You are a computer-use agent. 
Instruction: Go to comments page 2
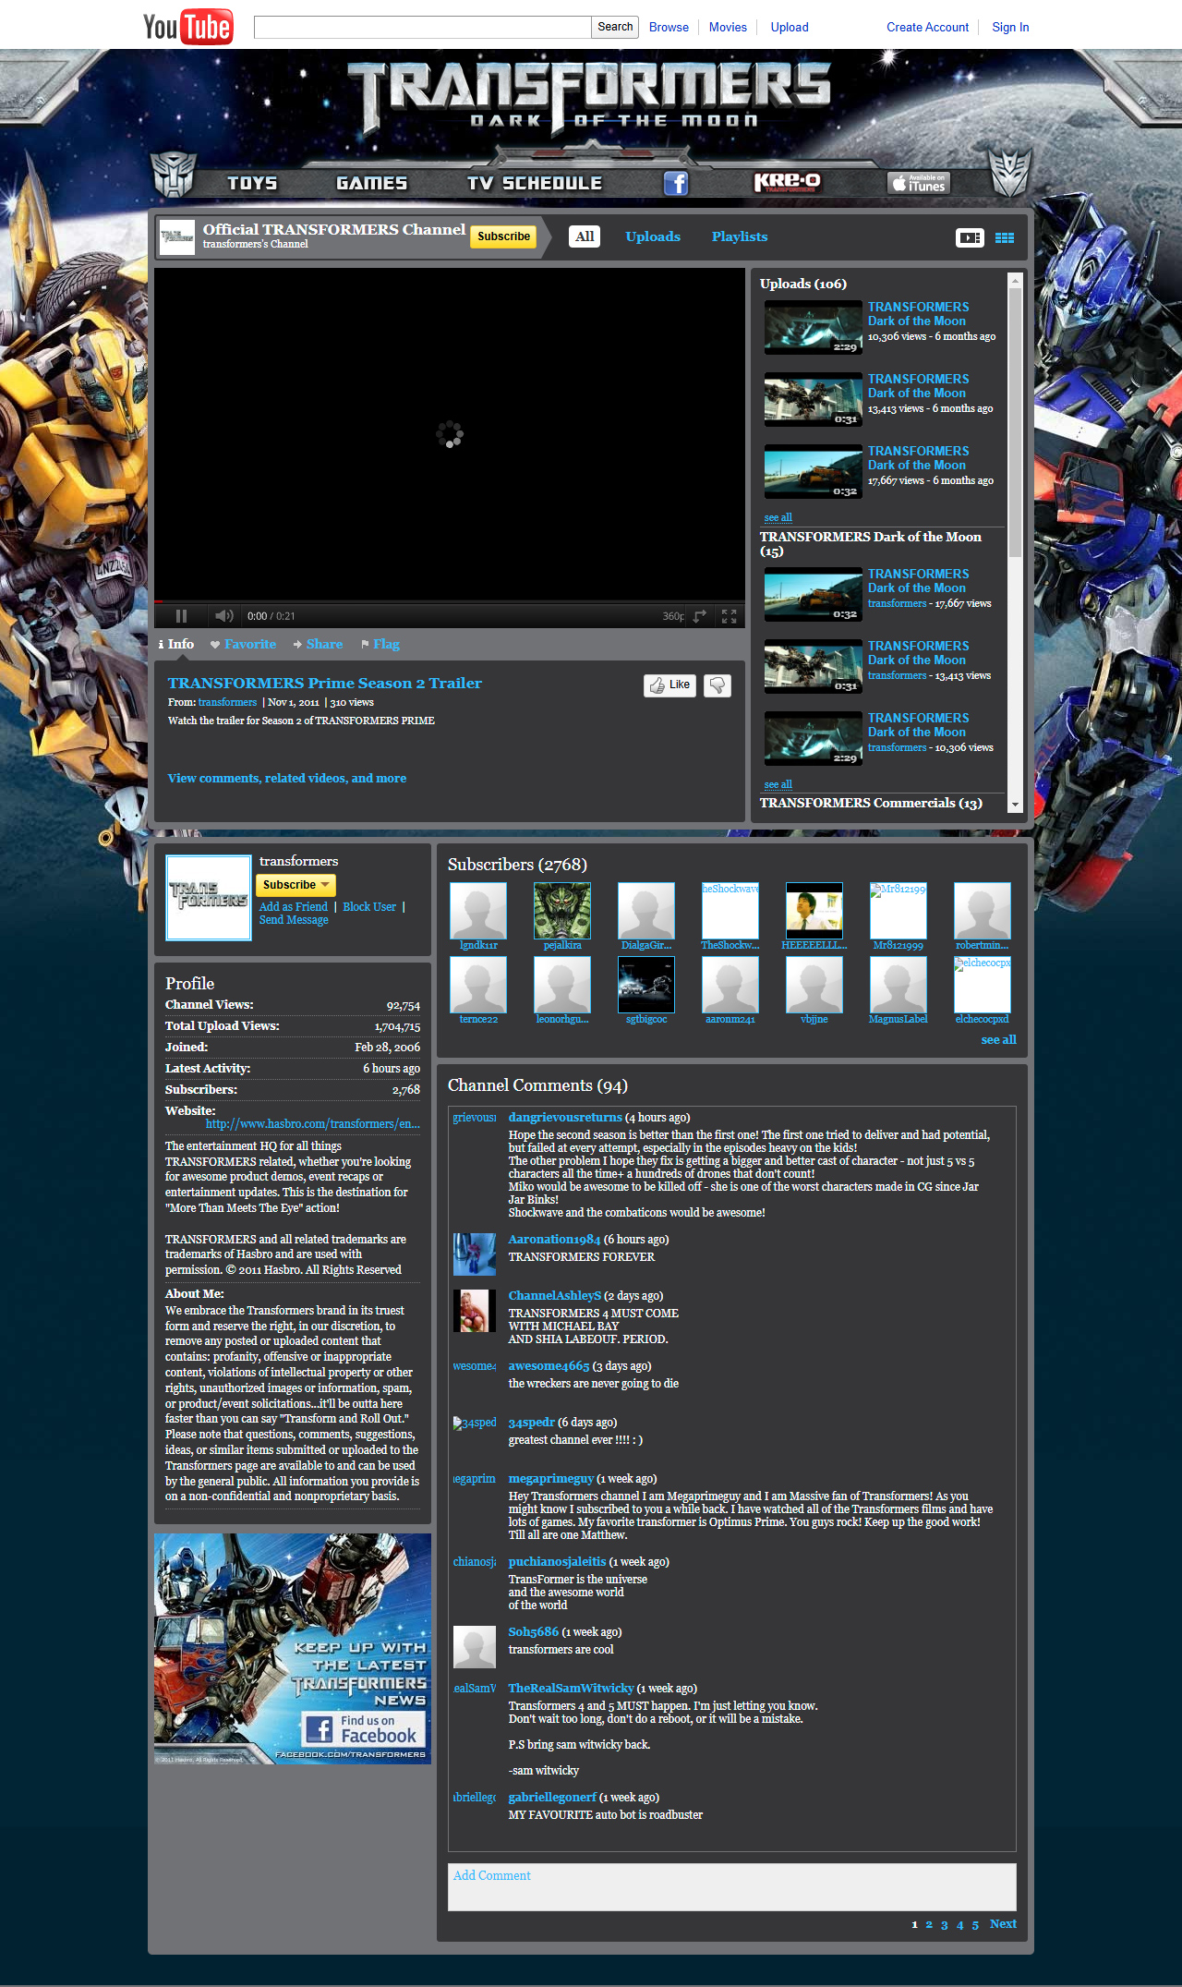click(x=929, y=1925)
